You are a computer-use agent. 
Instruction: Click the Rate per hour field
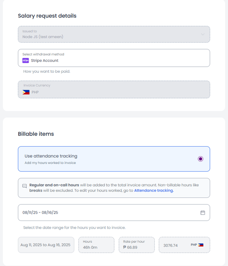tap(136, 245)
